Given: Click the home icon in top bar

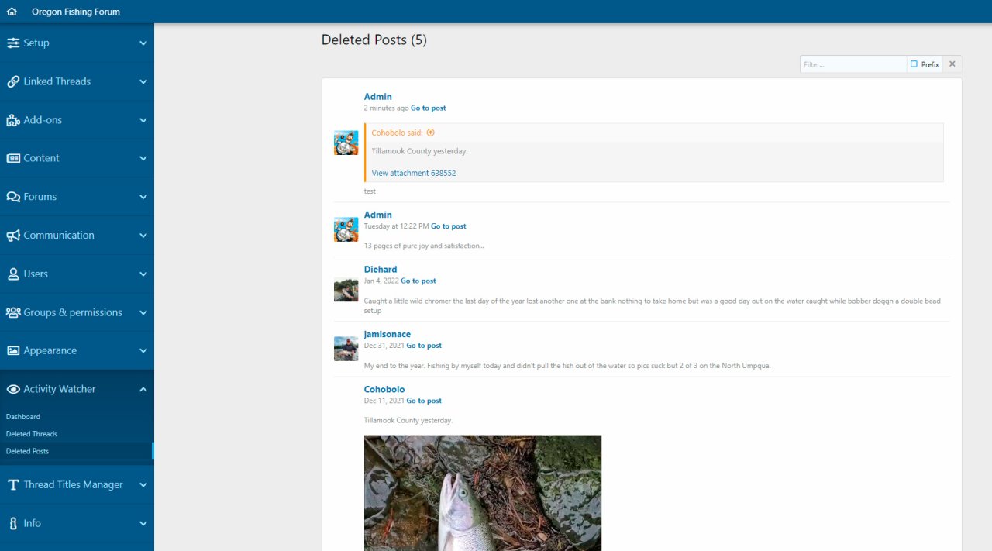Looking at the screenshot, I should (x=12, y=12).
